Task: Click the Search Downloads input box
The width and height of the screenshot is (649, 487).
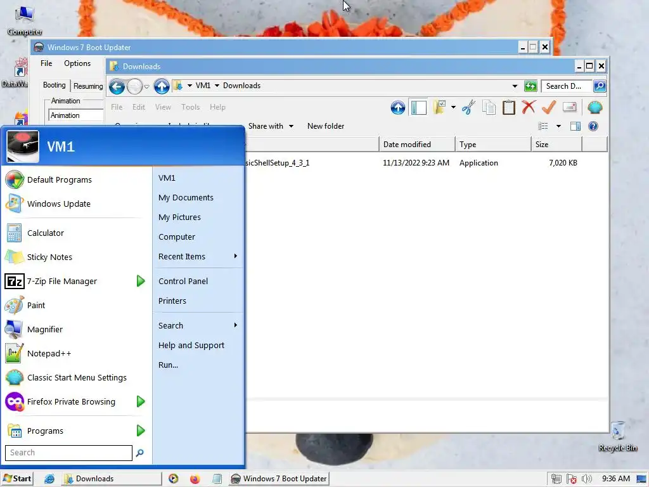Action: tap(566, 86)
